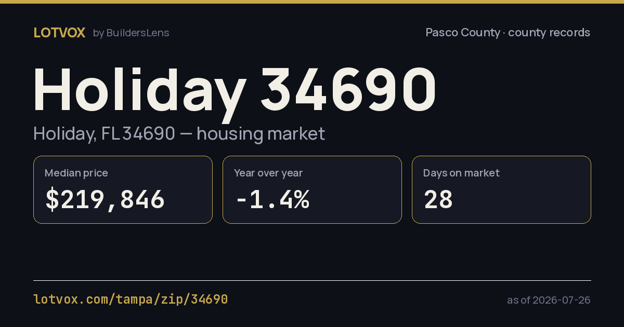Click the horizontal divider above the URL
Viewport: 624px width, 327px height.
point(312,280)
